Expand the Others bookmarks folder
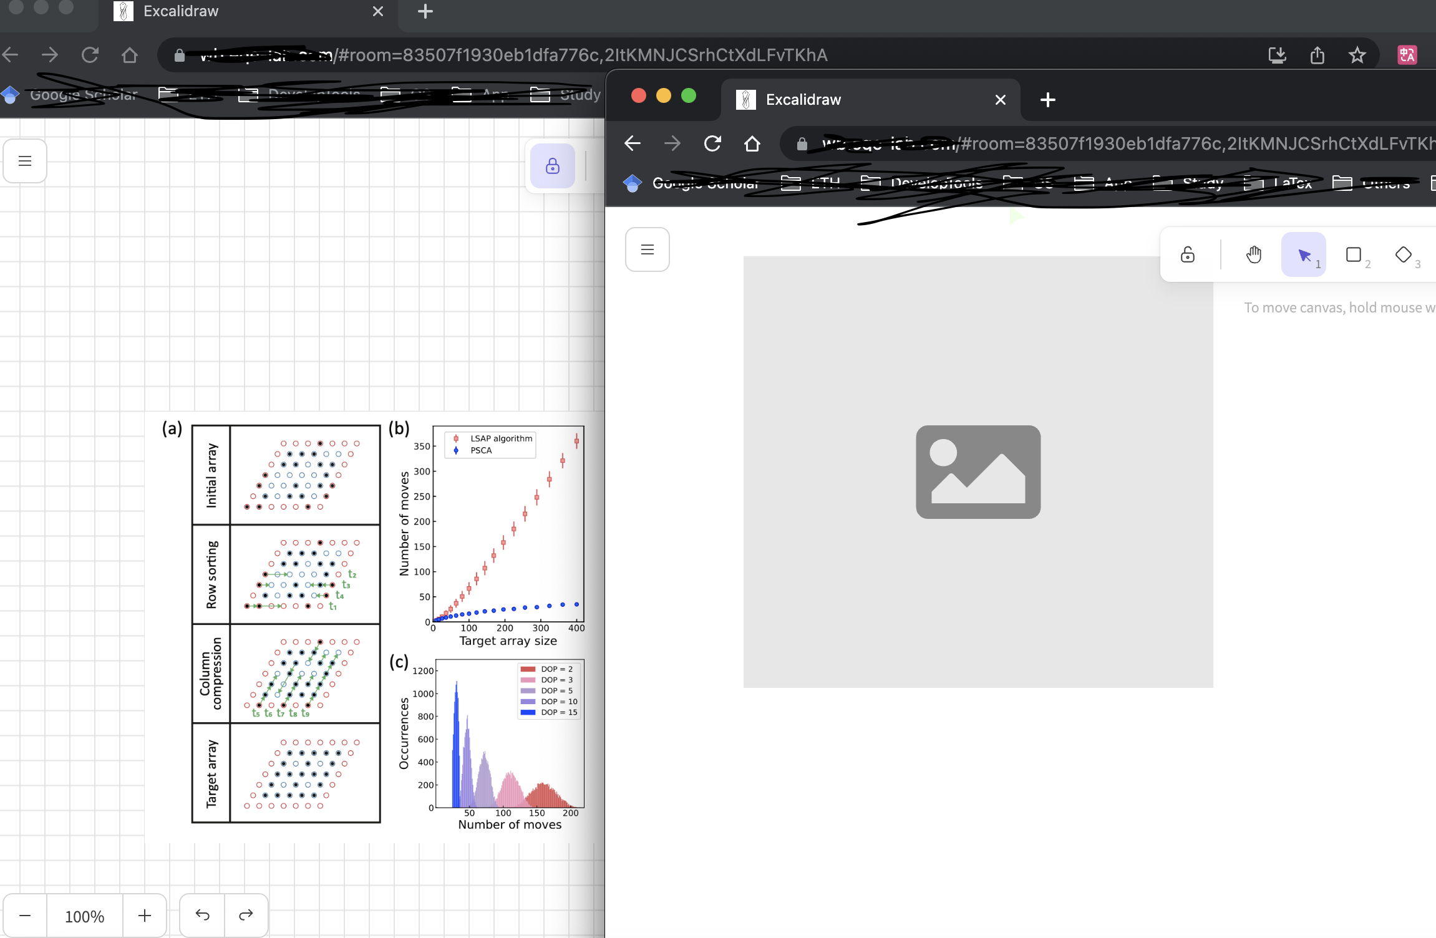The width and height of the screenshot is (1436, 938). click(x=1384, y=183)
